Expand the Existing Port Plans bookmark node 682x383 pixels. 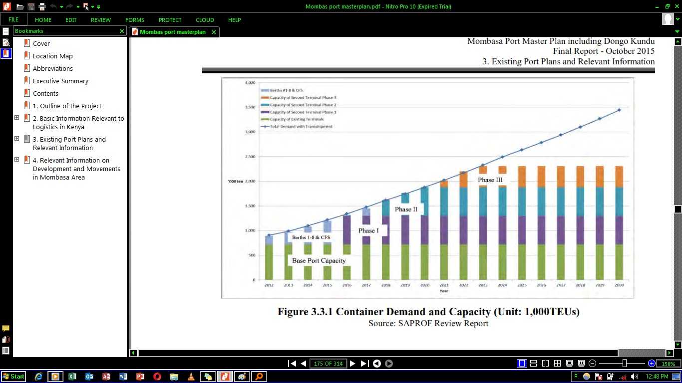coord(16,139)
